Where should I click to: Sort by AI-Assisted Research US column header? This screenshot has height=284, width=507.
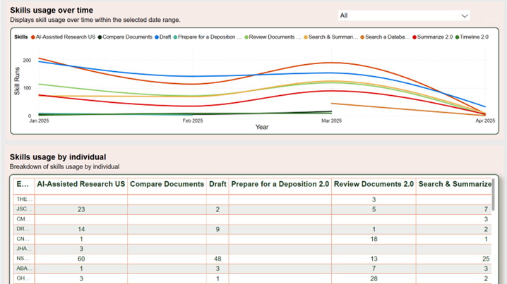click(80, 185)
